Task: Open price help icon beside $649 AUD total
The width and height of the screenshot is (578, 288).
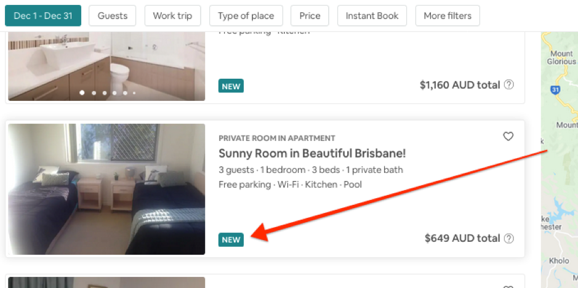Action: (508, 238)
